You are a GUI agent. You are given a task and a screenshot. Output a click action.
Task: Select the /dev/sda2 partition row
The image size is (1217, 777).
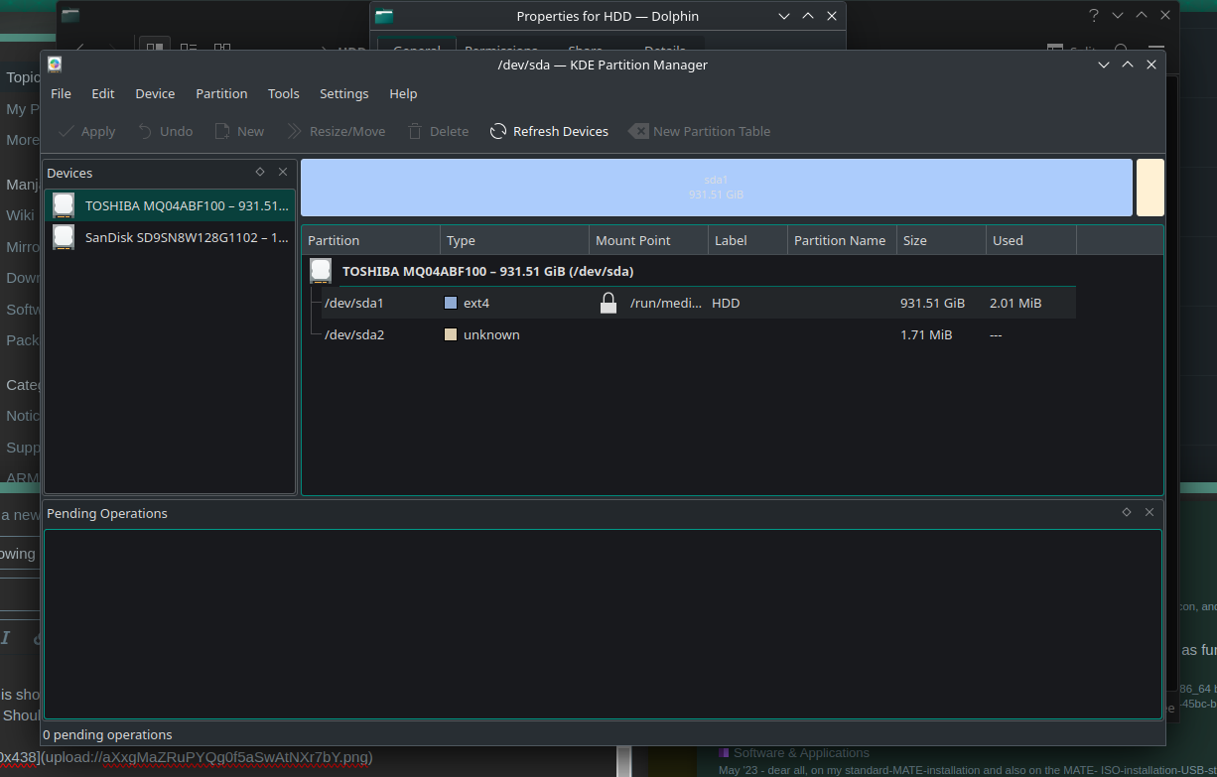[689, 334]
